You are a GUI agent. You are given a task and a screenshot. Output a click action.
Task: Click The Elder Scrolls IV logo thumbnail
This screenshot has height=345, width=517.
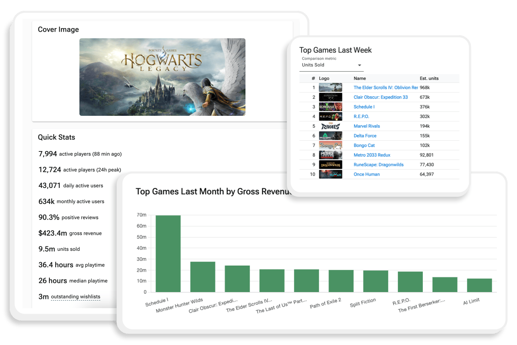coord(330,87)
